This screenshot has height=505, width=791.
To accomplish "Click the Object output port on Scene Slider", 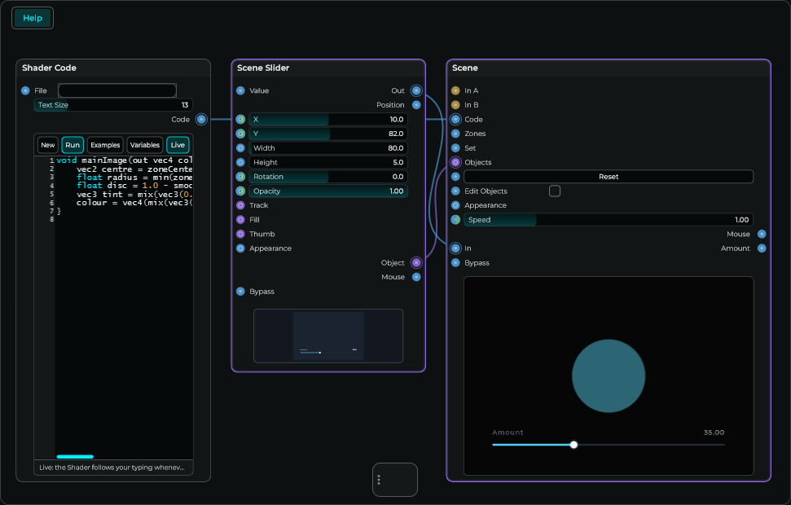I will point(416,263).
